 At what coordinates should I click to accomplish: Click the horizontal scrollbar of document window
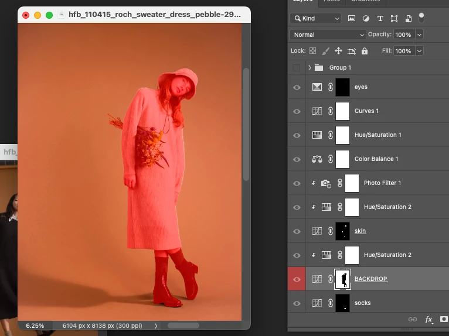pyautogui.click(x=183, y=325)
